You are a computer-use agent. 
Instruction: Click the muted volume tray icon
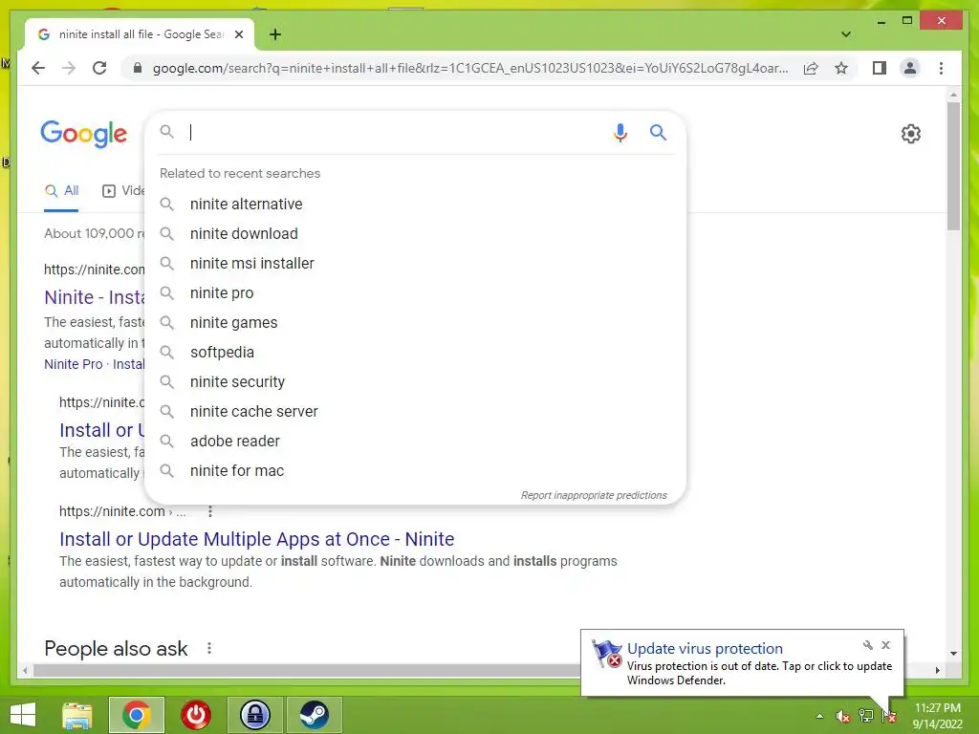pos(843,716)
